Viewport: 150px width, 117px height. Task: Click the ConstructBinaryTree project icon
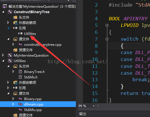pos(10,12)
